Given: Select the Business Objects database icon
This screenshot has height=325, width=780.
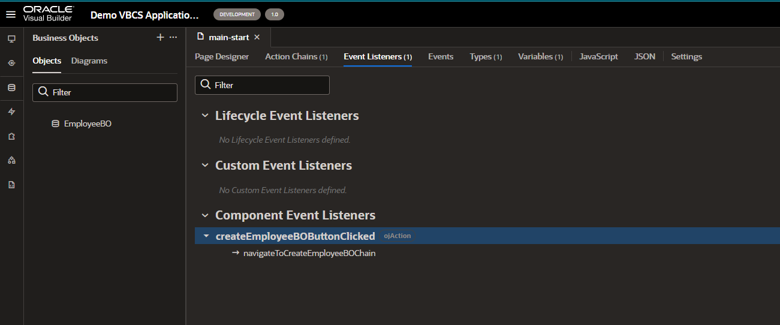Looking at the screenshot, I should 11,88.
